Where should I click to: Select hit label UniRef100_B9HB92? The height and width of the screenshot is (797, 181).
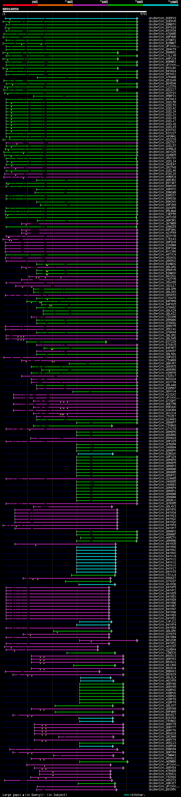point(162,53)
